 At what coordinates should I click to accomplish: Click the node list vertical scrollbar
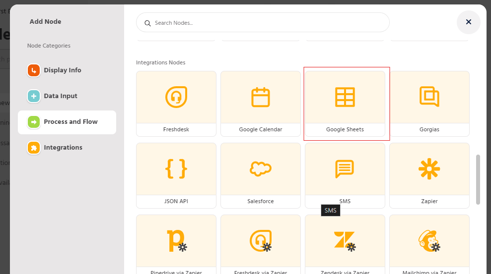coord(478,179)
